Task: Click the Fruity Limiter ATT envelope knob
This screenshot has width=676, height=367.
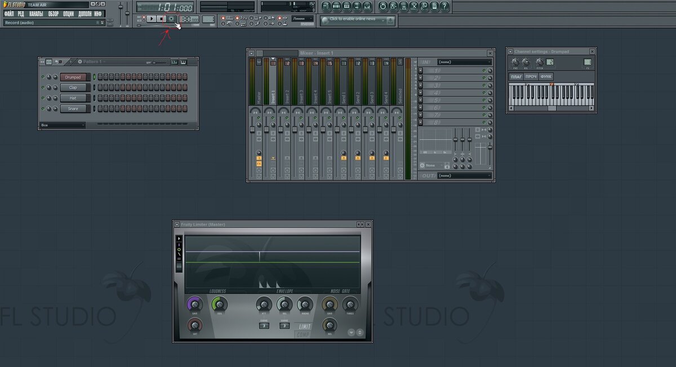Action: (264, 305)
